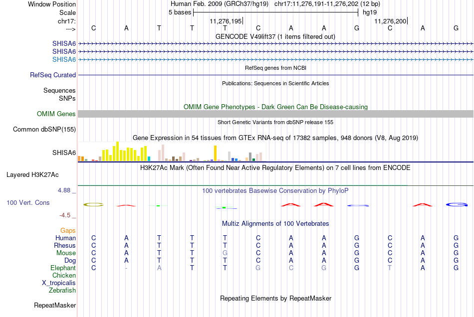Open 100 vertebrates Basewise Conservation by PhyloP title
The image size is (474, 317).
275,191
